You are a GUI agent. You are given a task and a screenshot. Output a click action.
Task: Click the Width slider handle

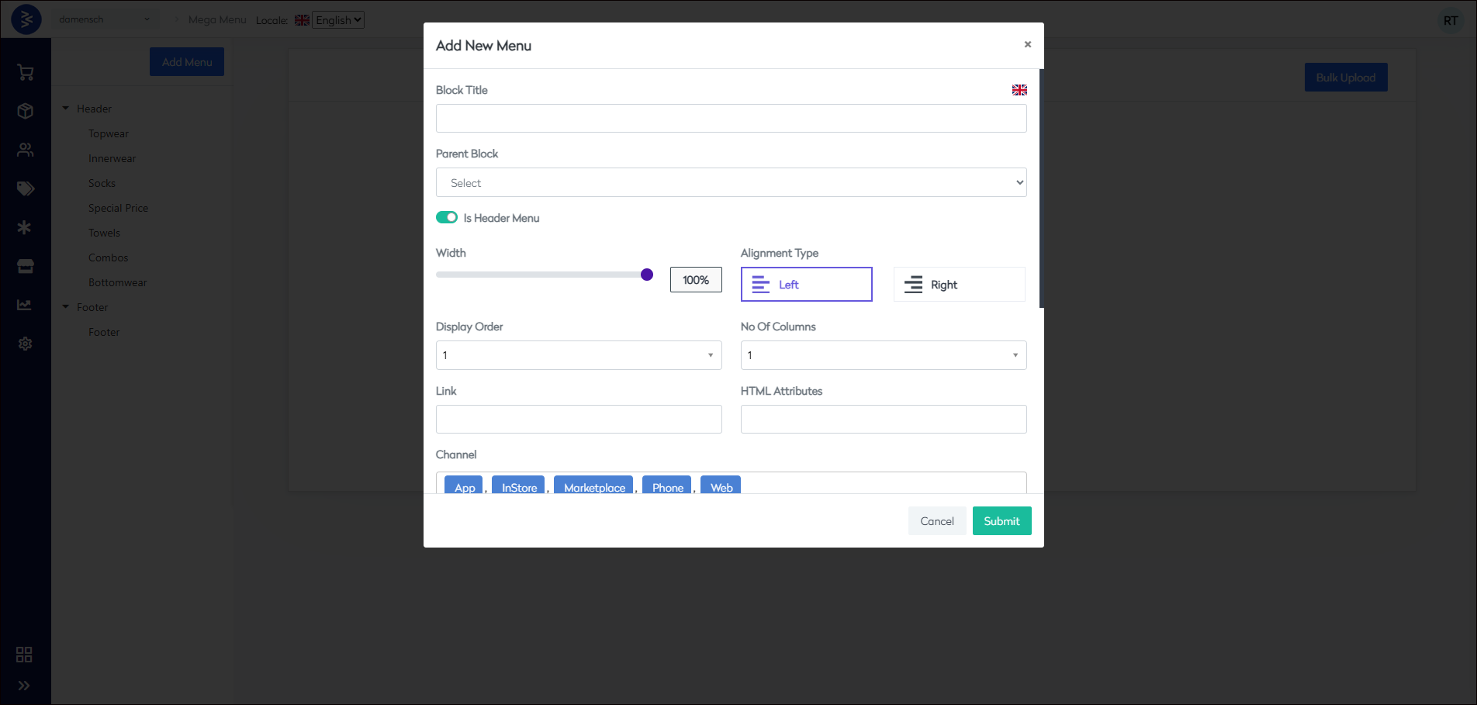pos(647,275)
